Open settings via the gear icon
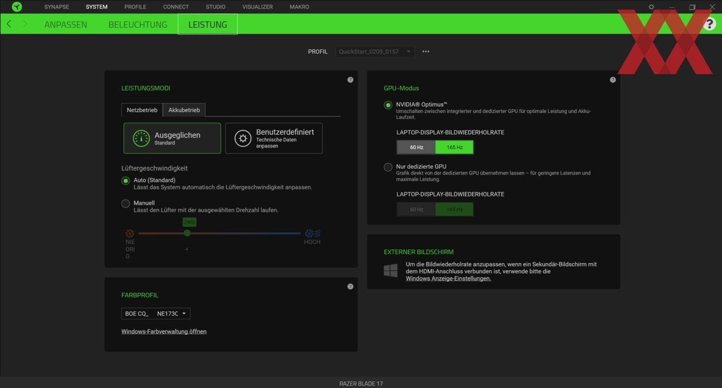Image resolution: width=722 pixels, height=388 pixels. click(x=651, y=7)
